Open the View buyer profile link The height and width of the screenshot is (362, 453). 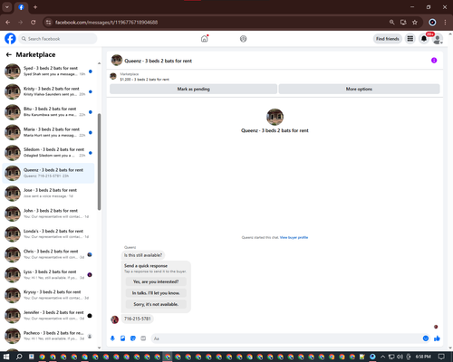point(294,237)
